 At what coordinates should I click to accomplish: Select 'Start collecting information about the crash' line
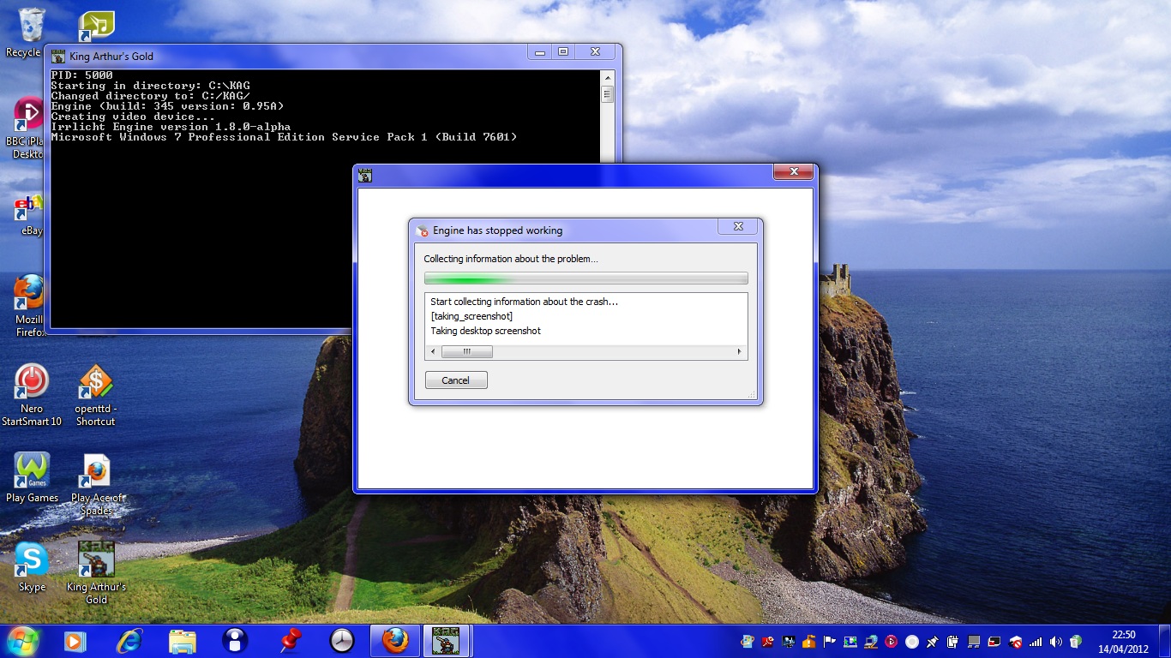(x=524, y=302)
